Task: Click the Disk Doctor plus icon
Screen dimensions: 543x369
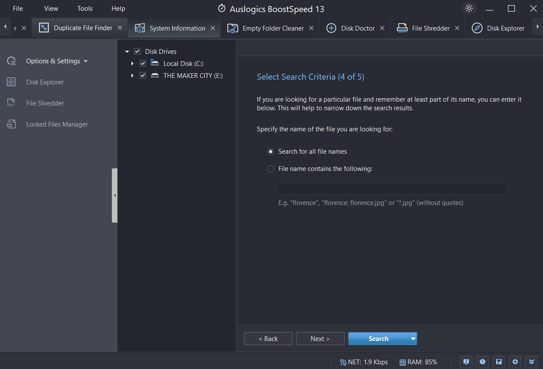Action: [331, 28]
